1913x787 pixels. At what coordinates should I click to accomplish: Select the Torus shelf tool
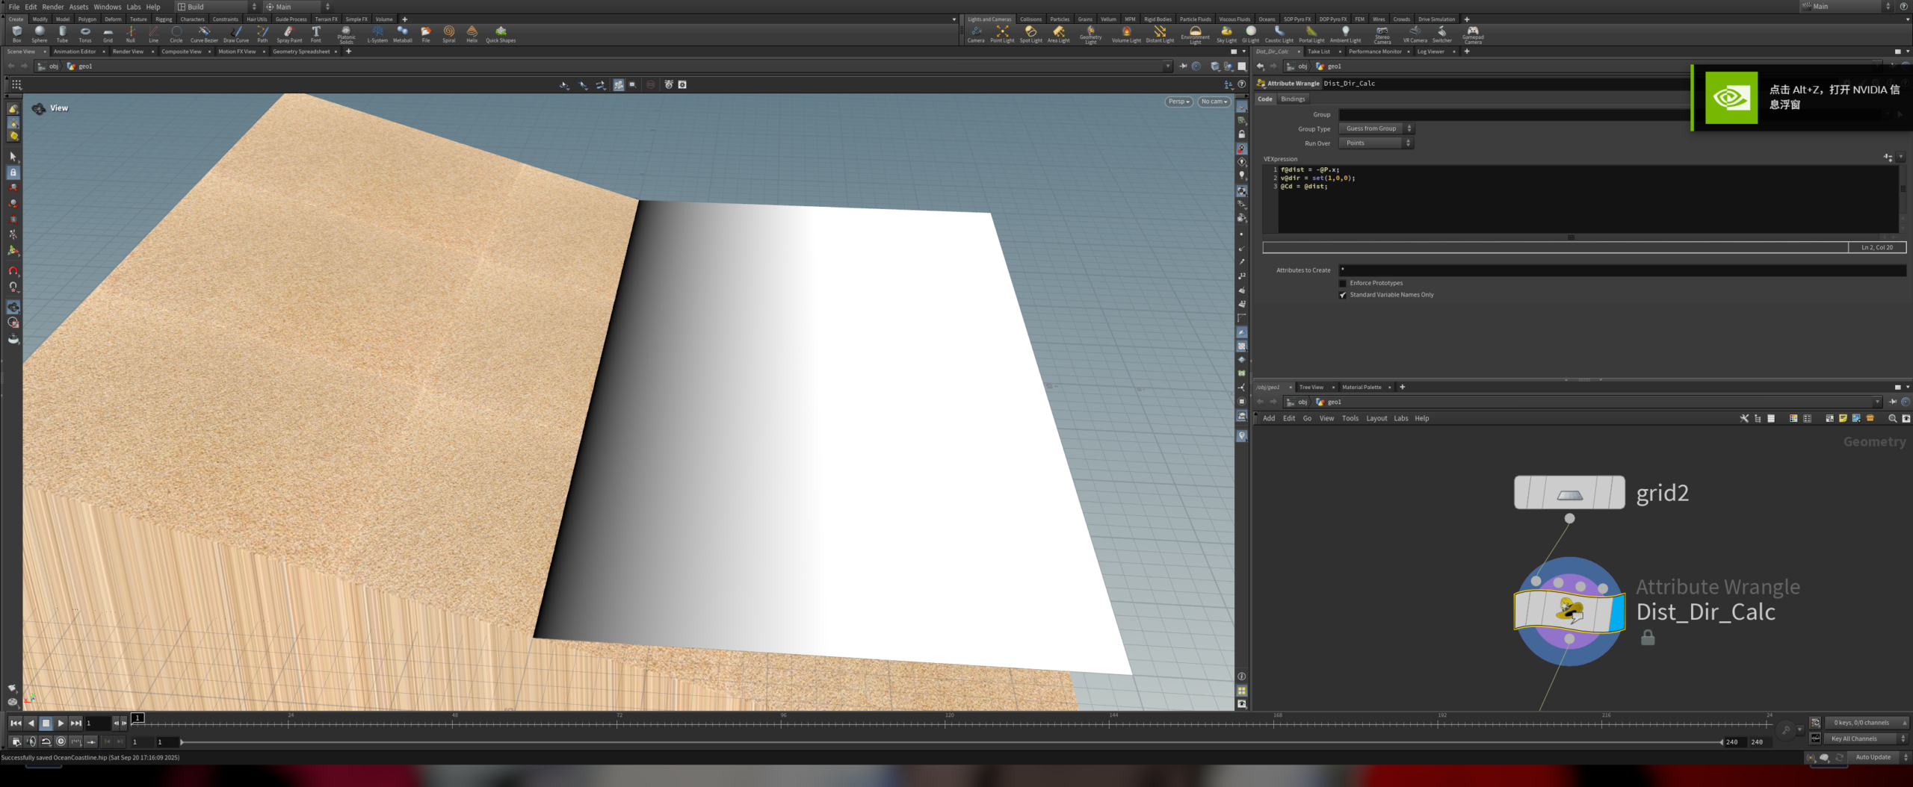(x=85, y=34)
